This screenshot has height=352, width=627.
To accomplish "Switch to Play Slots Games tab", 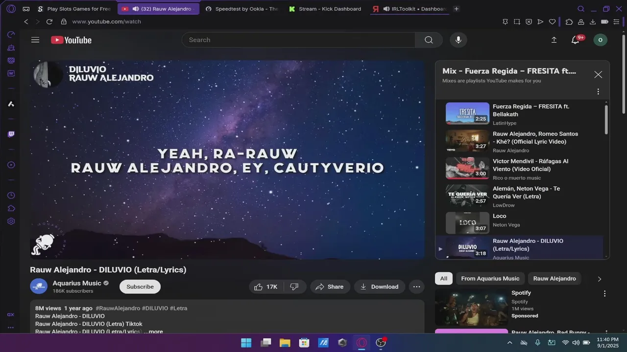I will (75, 9).
